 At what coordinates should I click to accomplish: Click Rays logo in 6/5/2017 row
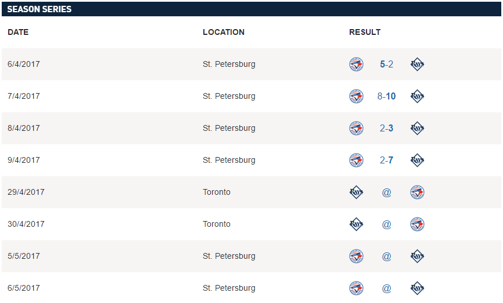click(417, 288)
